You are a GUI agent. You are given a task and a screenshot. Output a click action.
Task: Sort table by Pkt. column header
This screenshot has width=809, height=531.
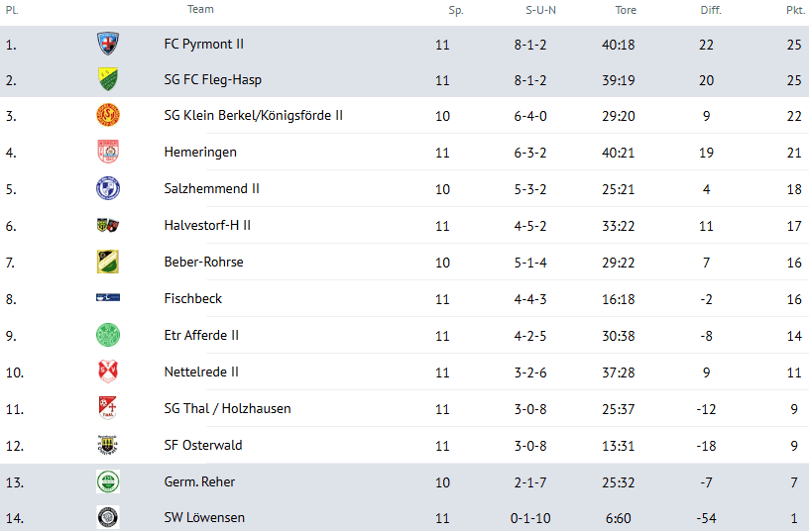pos(795,11)
